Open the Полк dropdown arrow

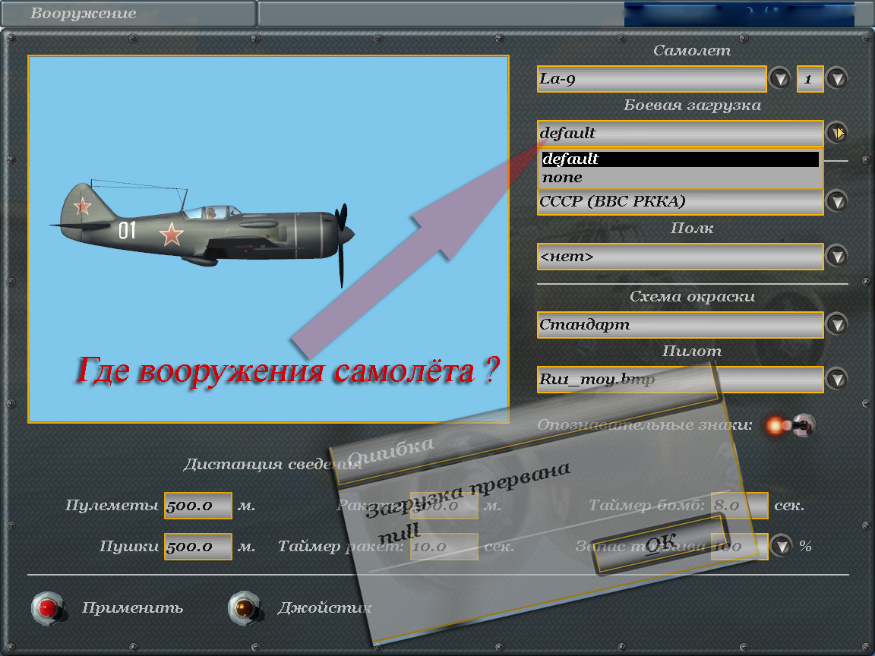coord(837,256)
